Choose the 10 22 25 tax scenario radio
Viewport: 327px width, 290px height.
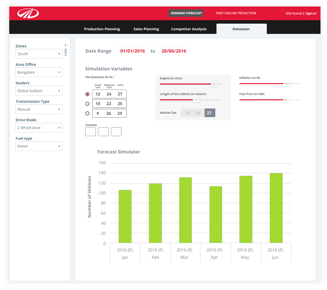click(x=88, y=104)
